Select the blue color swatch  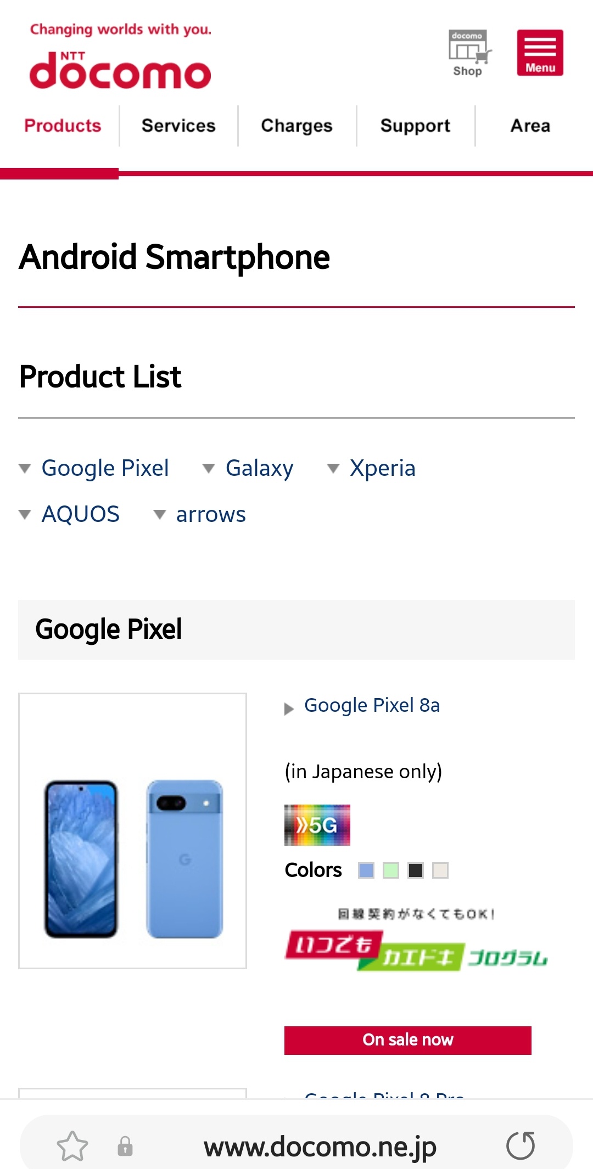pyautogui.click(x=366, y=870)
